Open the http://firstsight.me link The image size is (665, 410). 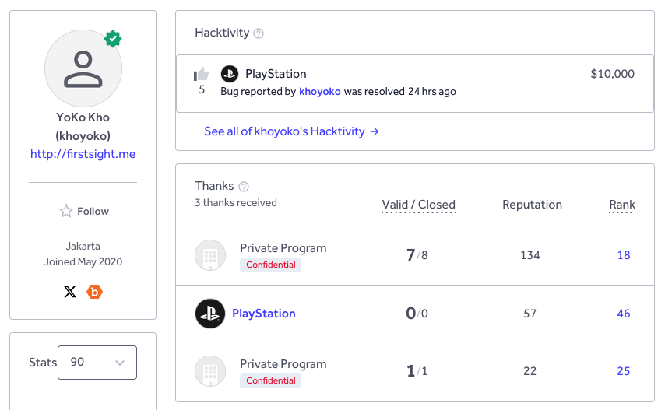point(83,154)
